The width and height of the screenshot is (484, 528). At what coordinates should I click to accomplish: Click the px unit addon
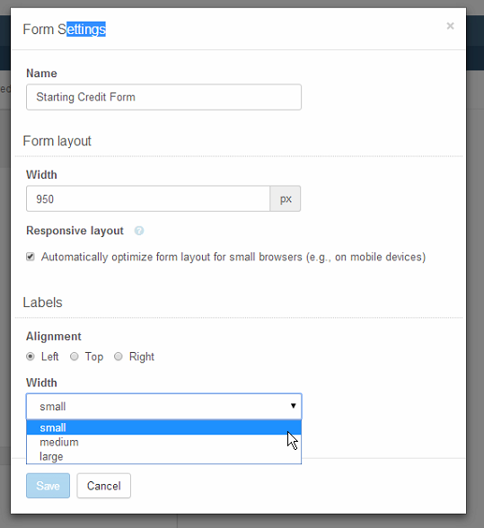click(286, 198)
